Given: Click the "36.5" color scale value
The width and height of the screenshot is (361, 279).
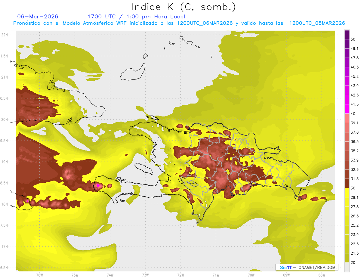Looking at the screenshot, I should tap(355, 141).
